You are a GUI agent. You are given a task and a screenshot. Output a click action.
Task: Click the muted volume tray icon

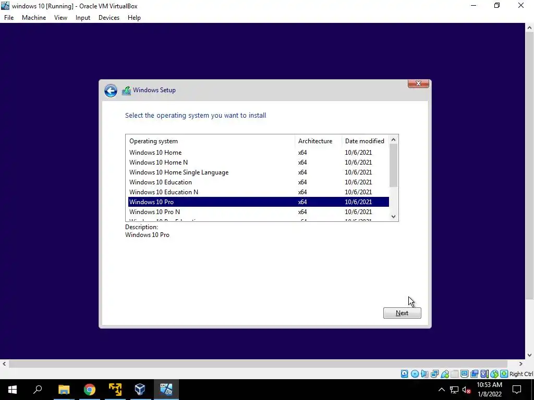pos(466,390)
